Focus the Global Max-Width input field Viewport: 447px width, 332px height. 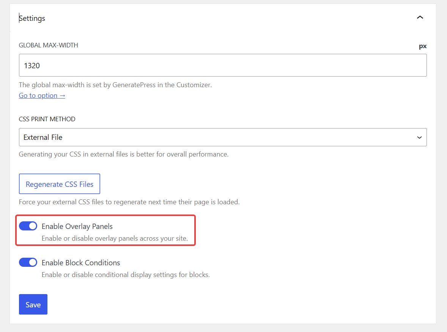pyautogui.click(x=223, y=65)
